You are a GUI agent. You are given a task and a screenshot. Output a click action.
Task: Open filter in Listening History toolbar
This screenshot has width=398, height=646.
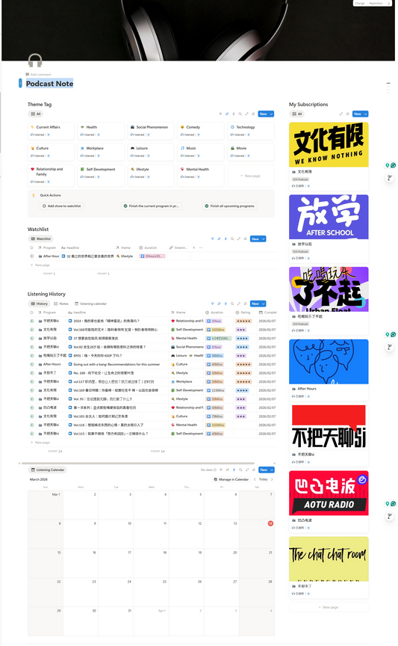tap(212, 304)
